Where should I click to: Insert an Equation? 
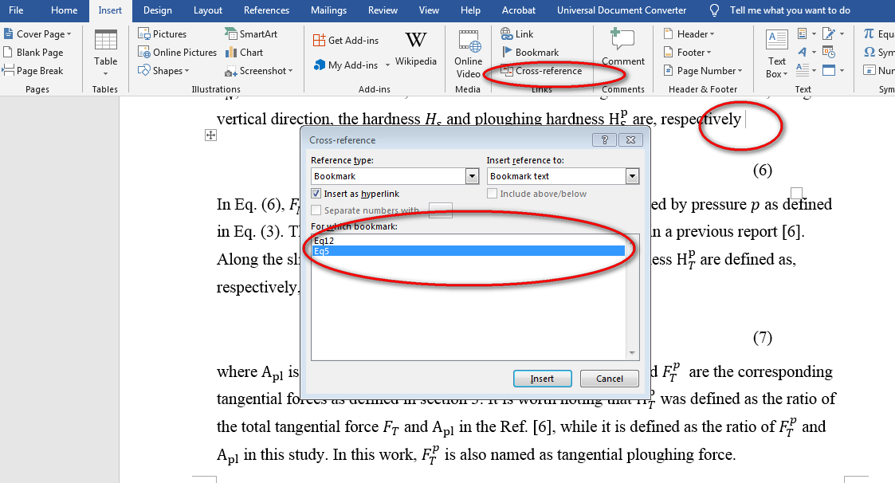tap(878, 34)
